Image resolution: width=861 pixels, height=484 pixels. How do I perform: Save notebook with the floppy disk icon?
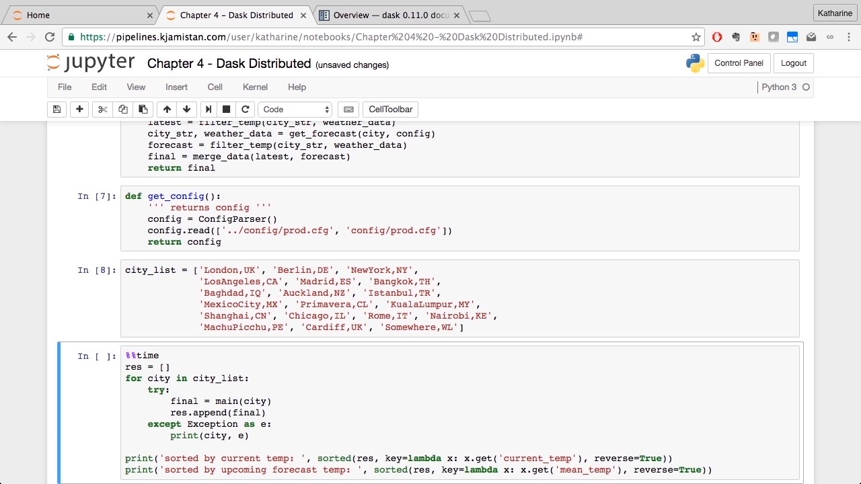click(57, 110)
